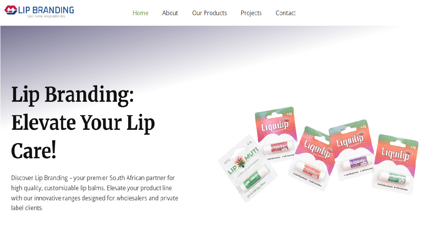Click the red lips logo icon
The height and width of the screenshot is (230, 423).
coord(11,10)
